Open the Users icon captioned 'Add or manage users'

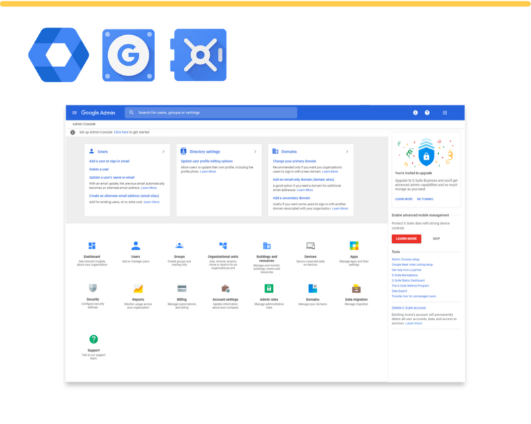pos(136,246)
